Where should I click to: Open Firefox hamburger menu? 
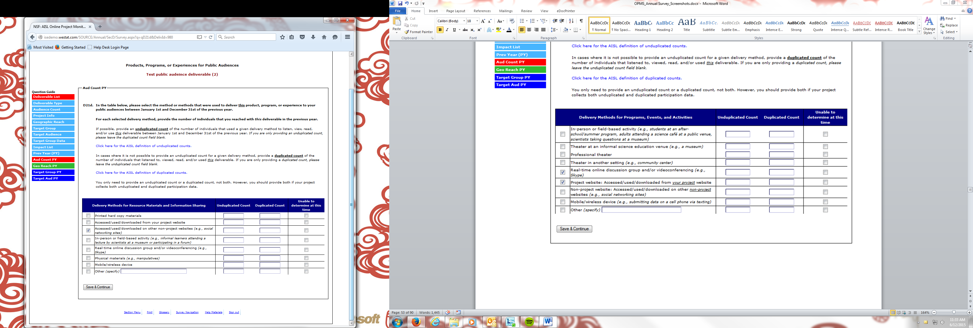(x=348, y=37)
